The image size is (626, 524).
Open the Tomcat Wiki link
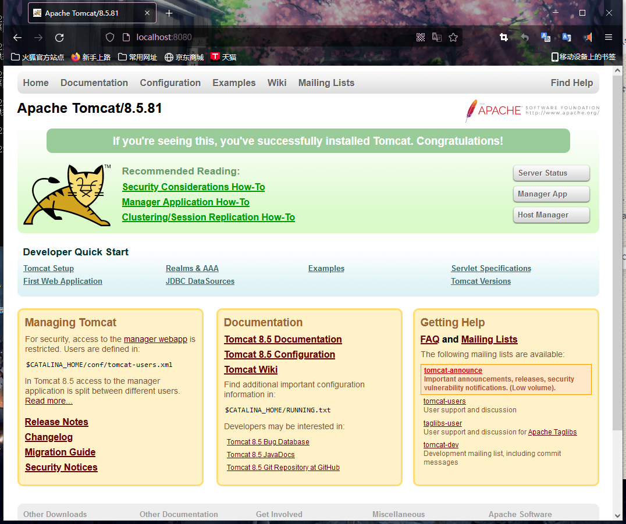tap(251, 369)
